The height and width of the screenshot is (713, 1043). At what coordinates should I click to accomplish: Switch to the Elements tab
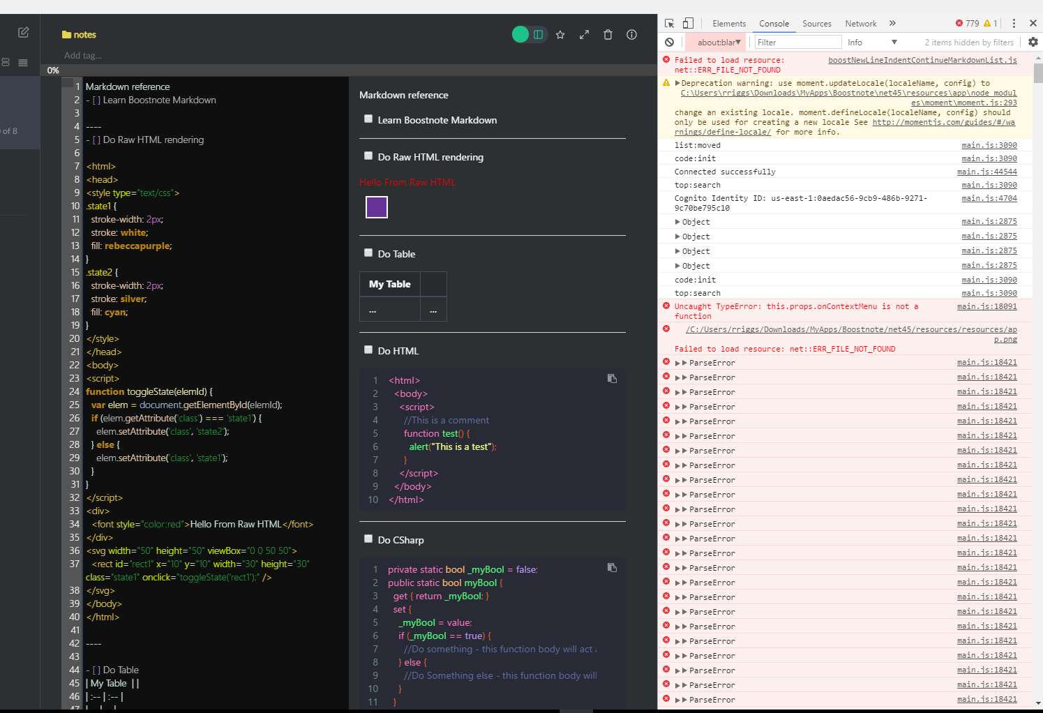tap(729, 23)
